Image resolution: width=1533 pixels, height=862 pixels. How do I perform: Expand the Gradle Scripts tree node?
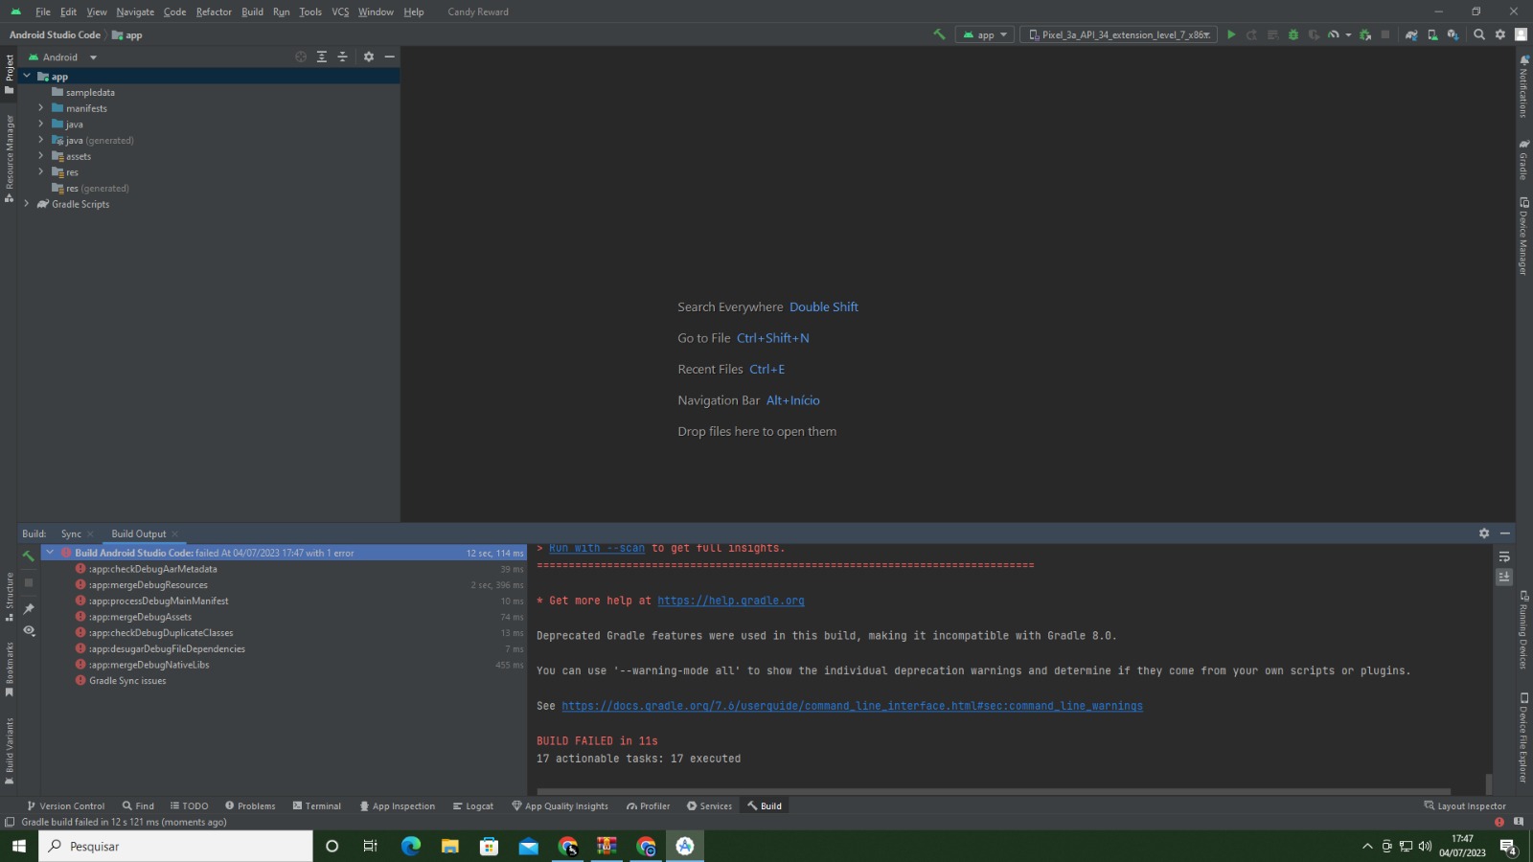click(27, 204)
